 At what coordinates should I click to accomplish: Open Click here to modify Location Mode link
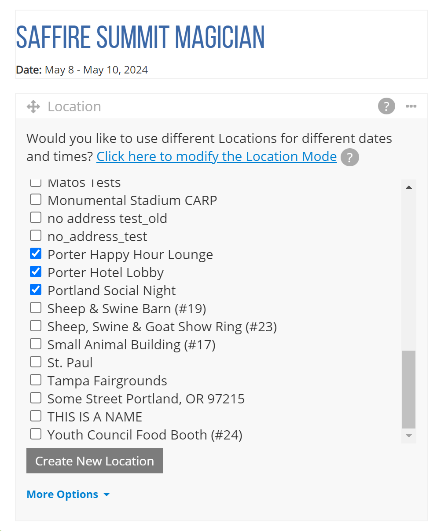tap(217, 157)
